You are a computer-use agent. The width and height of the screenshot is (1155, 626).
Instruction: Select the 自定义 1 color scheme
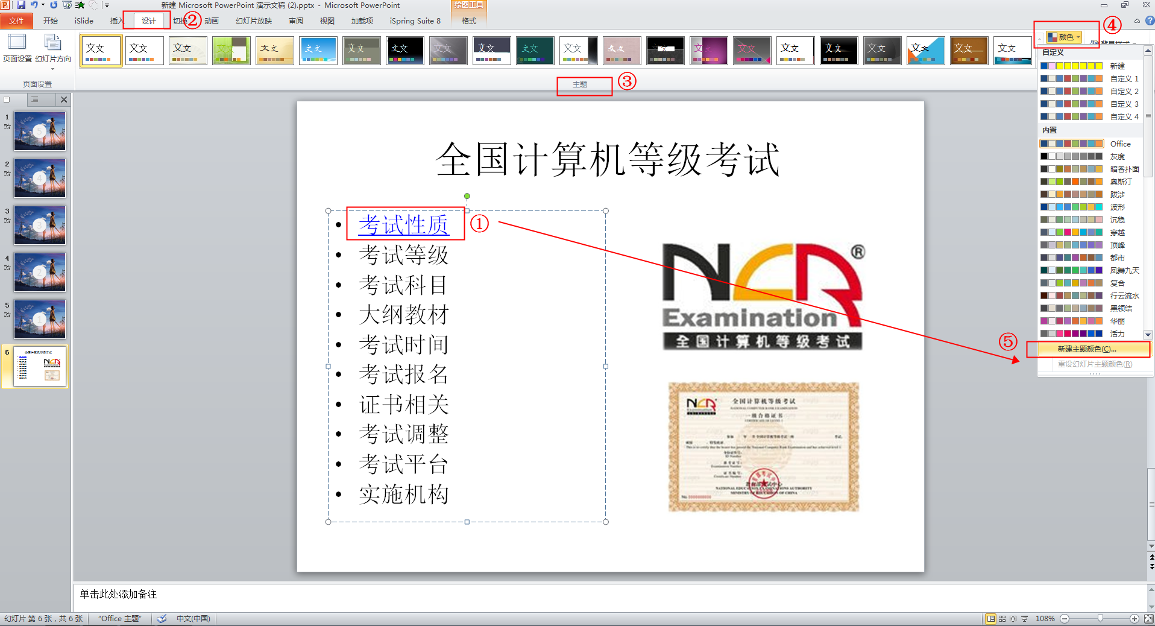1090,78
